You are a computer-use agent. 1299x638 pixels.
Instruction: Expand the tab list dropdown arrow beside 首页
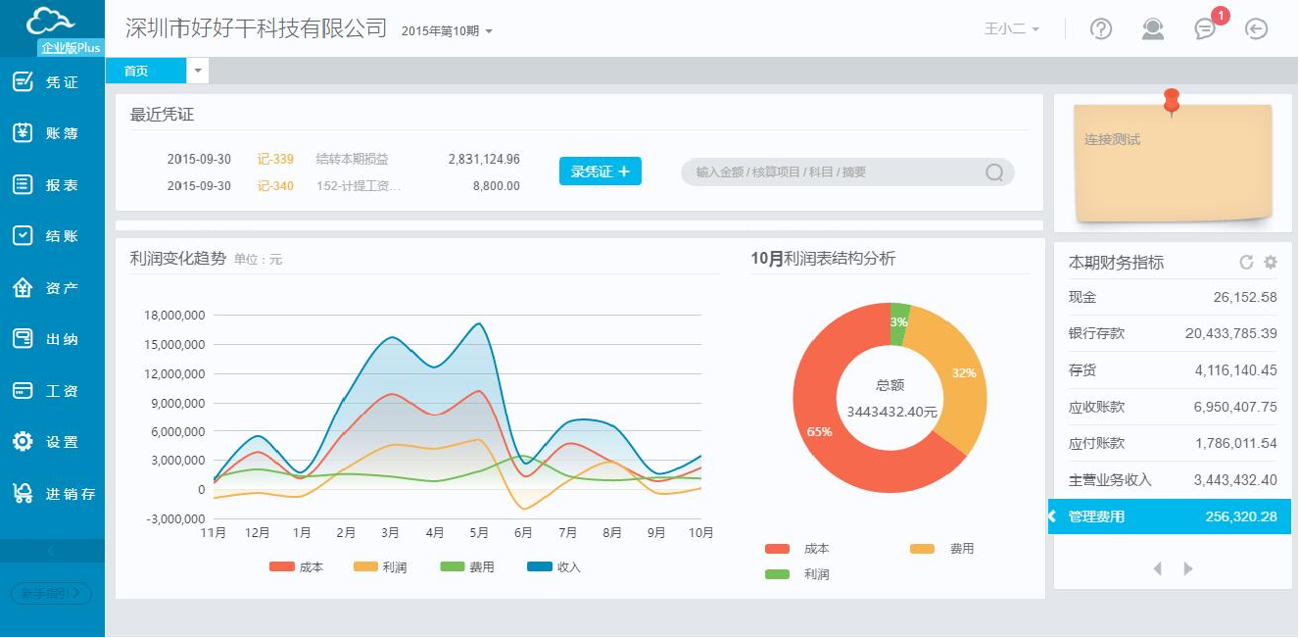pos(198,71)
